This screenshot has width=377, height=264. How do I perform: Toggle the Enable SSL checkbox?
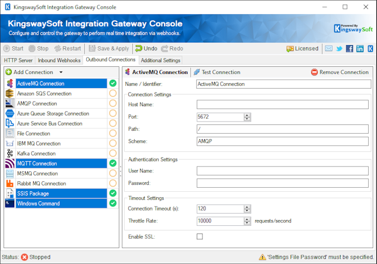point(200,236)
